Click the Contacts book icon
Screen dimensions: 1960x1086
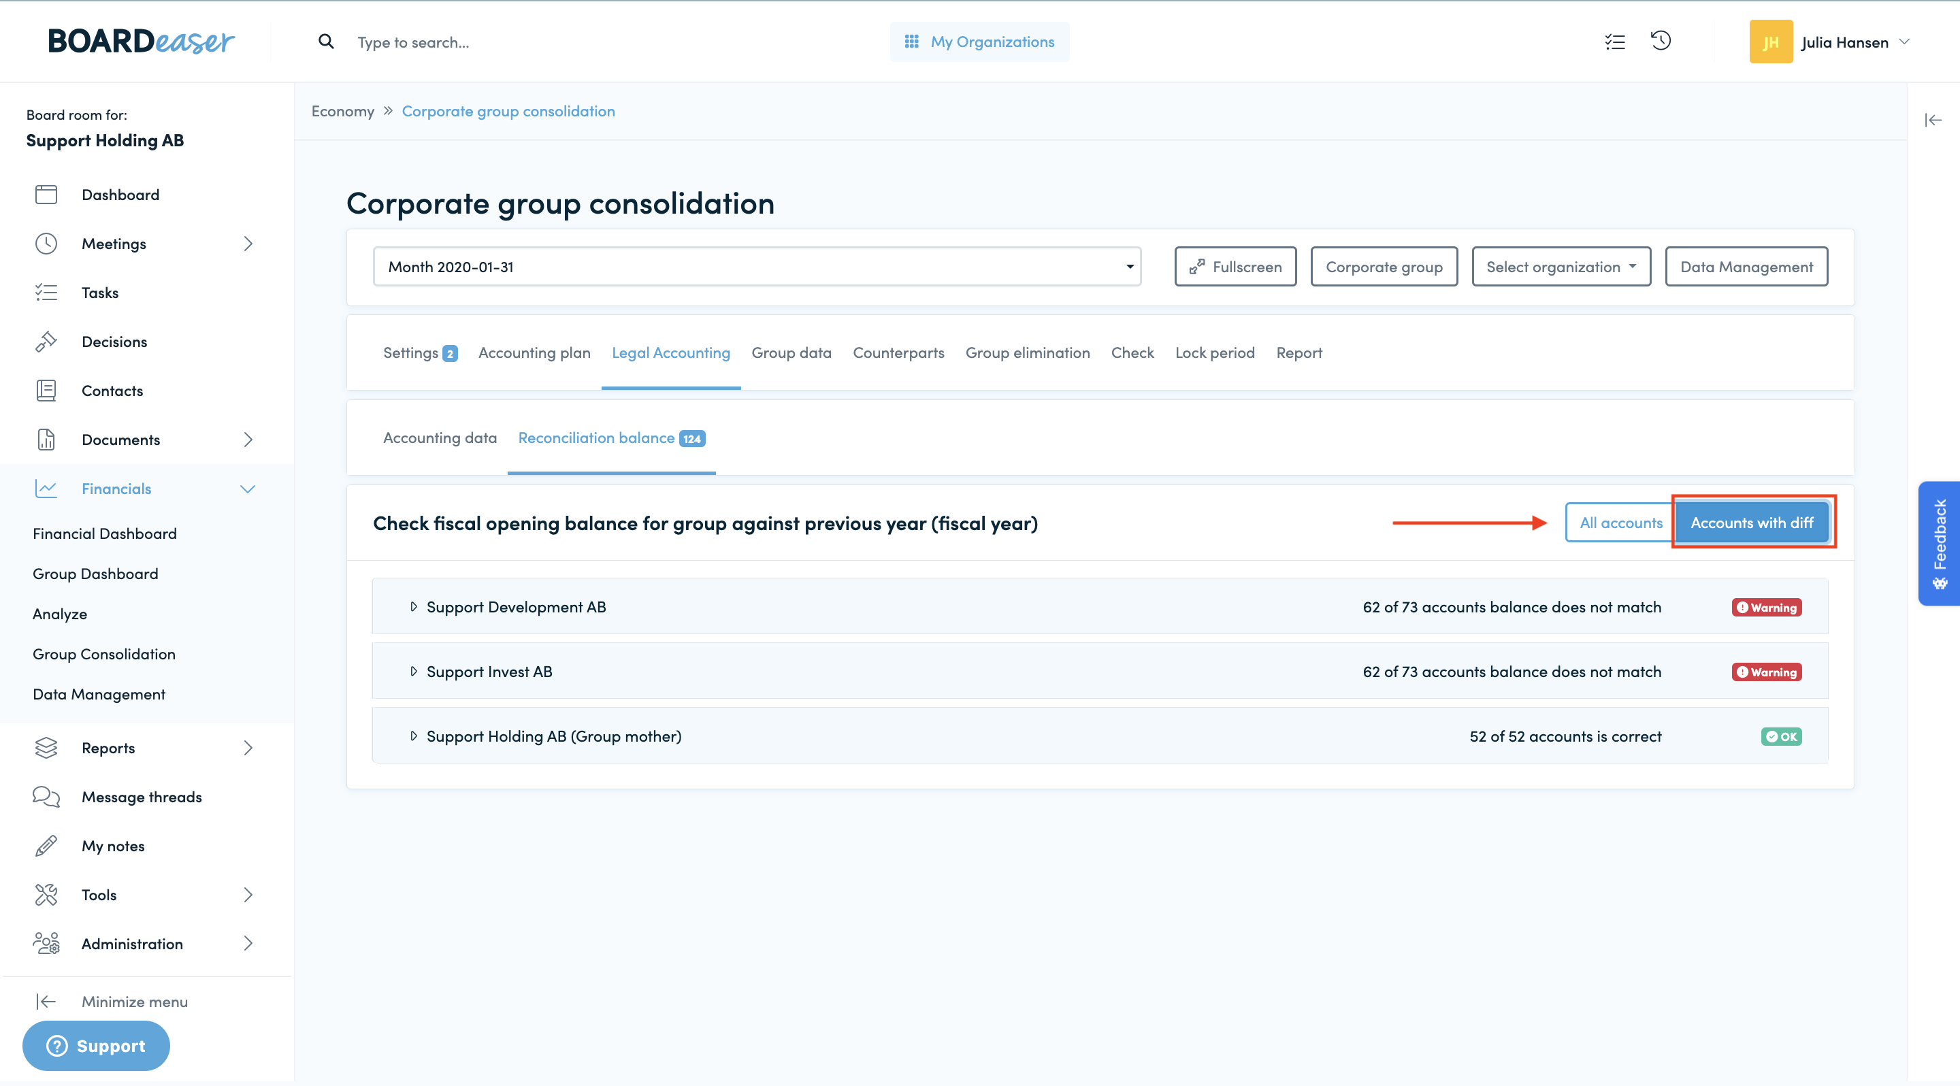pyautogui.click(x=46, y=391)
